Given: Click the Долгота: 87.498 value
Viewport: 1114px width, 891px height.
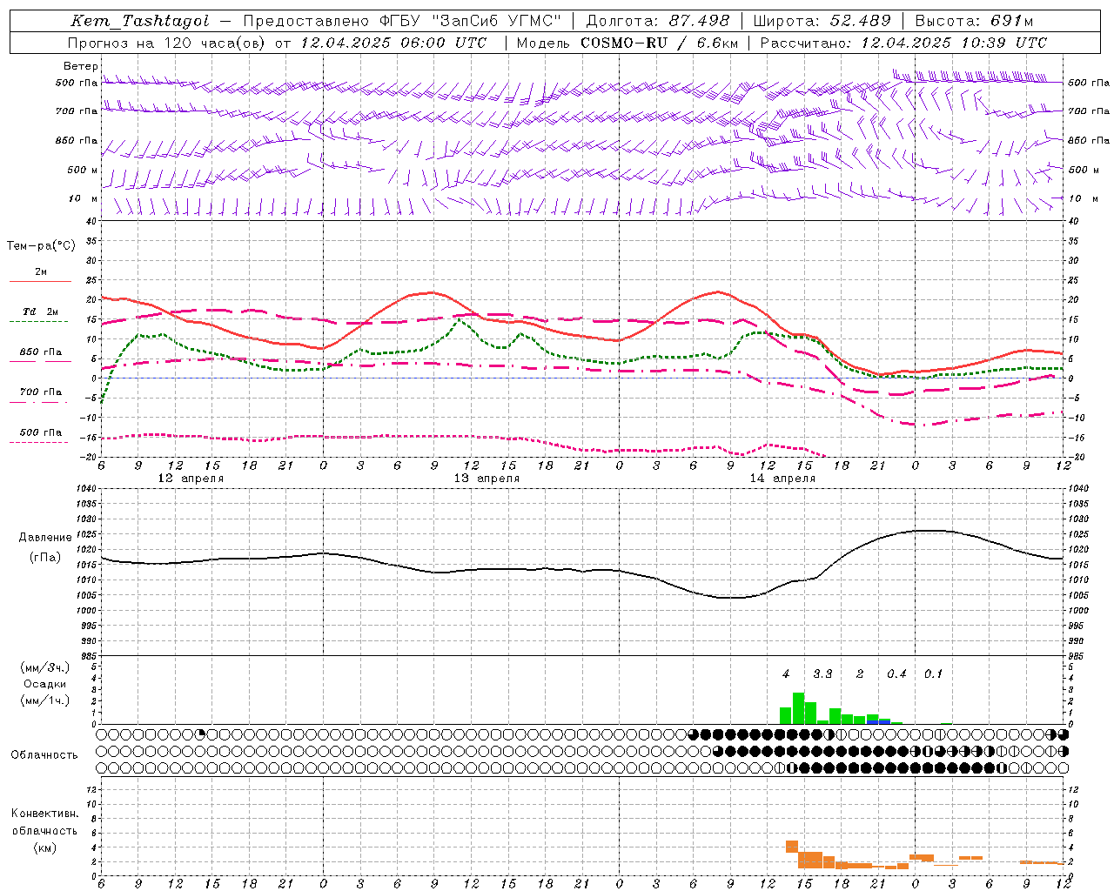Looking at the screenshot, I should tap(658, 21).
